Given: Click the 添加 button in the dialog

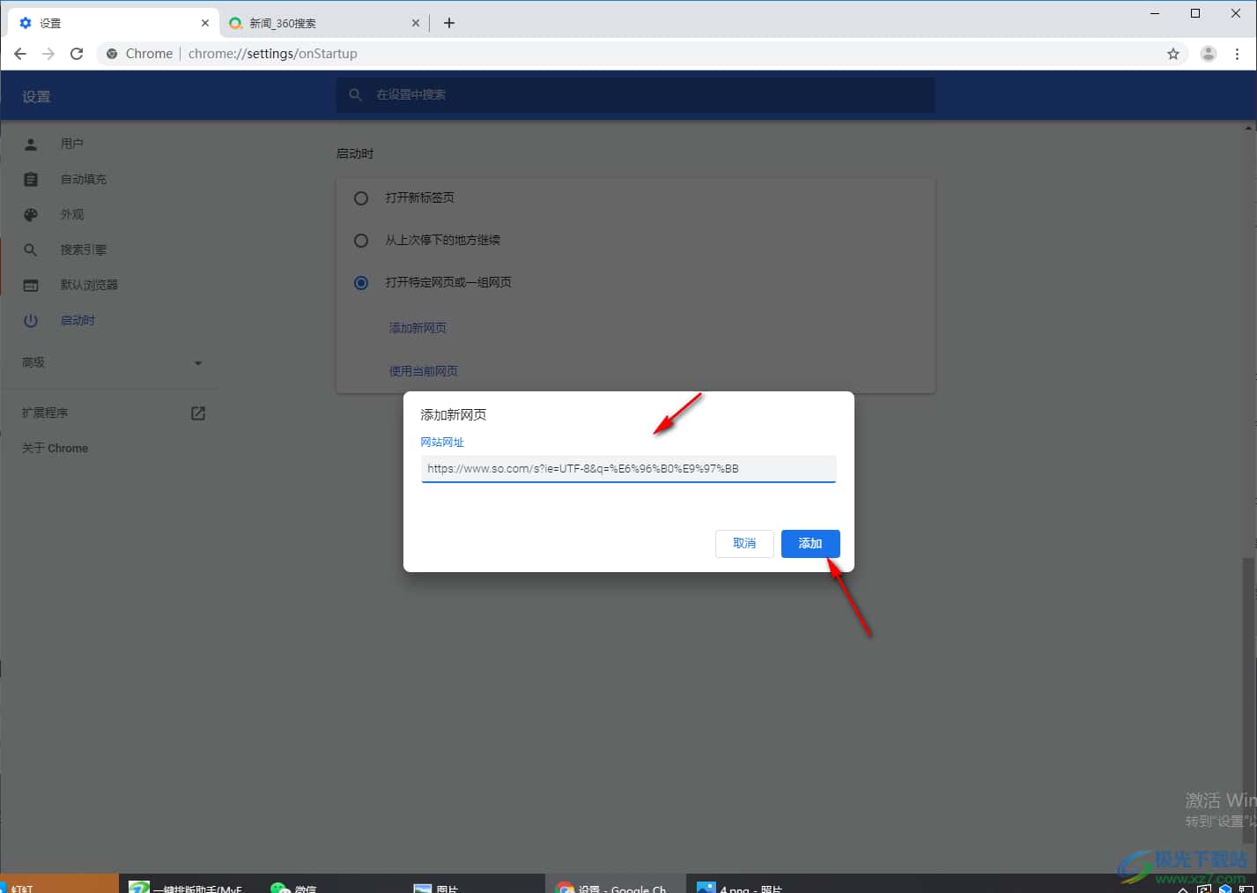Looking at the screenshot, I should coord(810,543).
